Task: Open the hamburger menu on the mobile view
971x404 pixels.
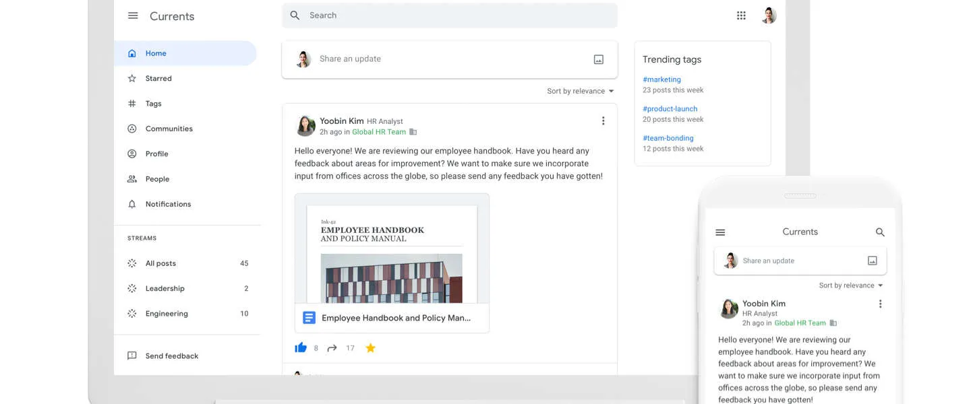Action: (x=720, y=232)
